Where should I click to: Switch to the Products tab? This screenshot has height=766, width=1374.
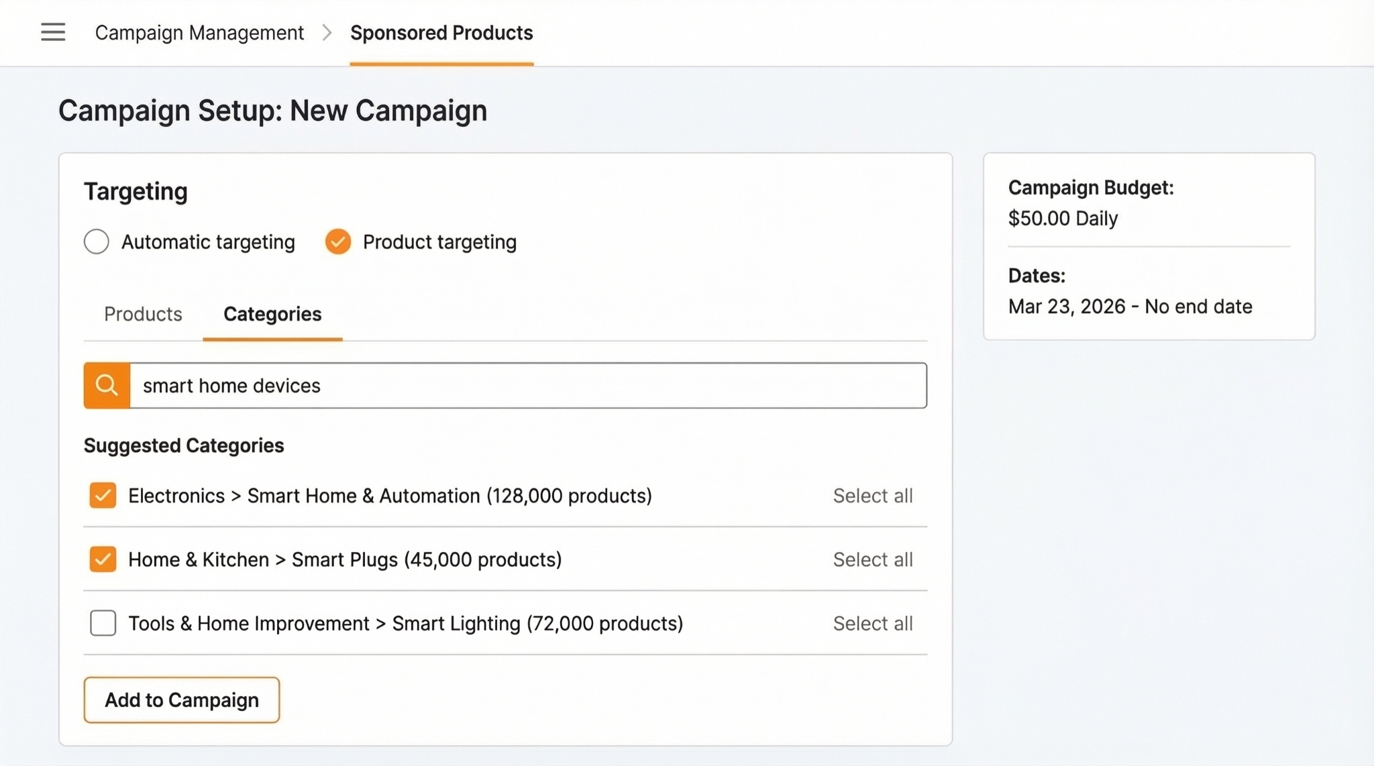[x=142, y=314]
